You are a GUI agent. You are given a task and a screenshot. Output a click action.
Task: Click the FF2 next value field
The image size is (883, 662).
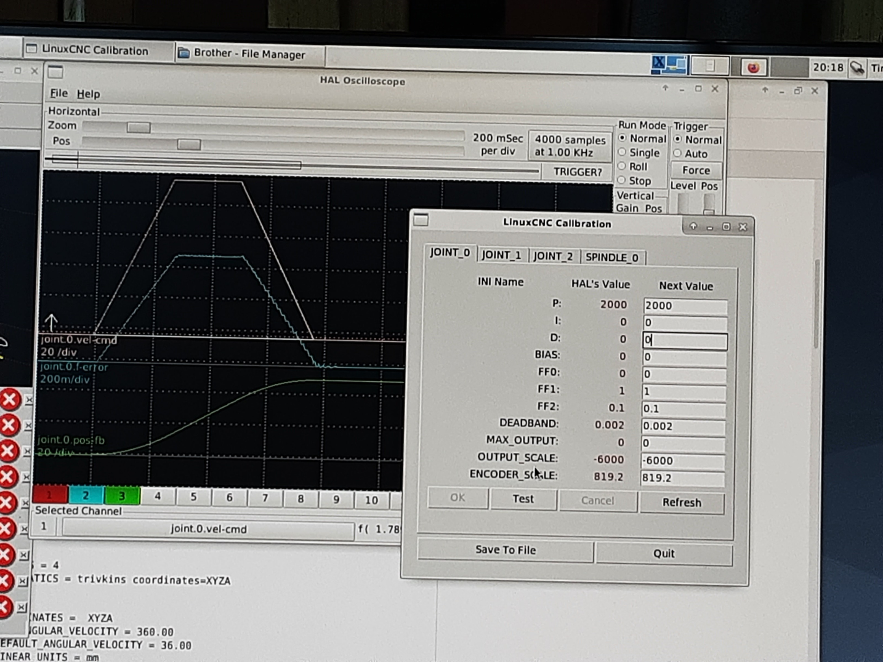pyautogui.click(x=683, y=409)
